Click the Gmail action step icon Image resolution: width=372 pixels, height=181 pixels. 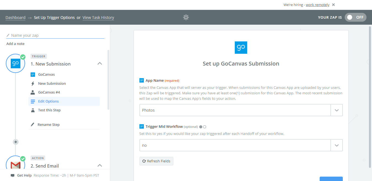click(x=15, y=165)
